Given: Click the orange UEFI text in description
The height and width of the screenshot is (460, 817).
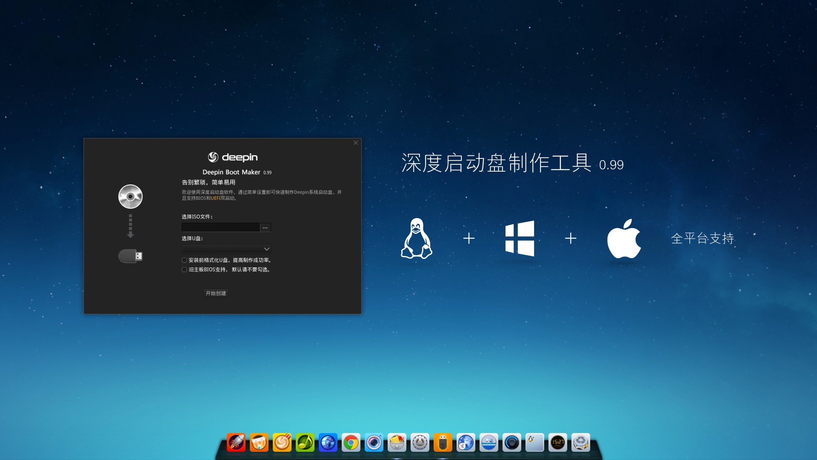Looking at the screenshot, I should point(216,198).
